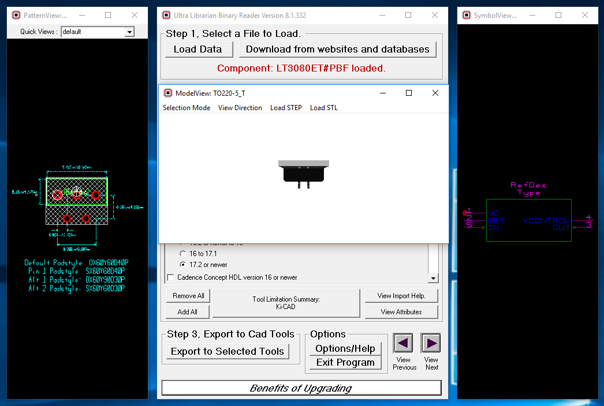Click the PatternView window app icon

(x=16, y=15)
